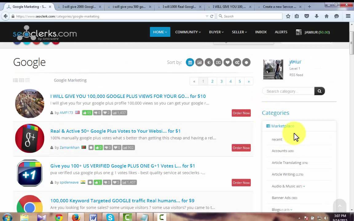The image size is (354, 221).
Task: Click the Pocket save icon
Action: tap(307, 16)
